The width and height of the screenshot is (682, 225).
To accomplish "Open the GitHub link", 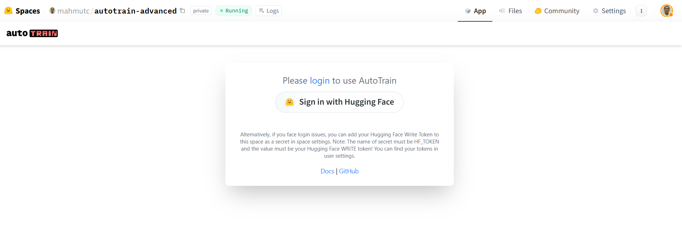I will pyautogui.click(x=349, y=171).
